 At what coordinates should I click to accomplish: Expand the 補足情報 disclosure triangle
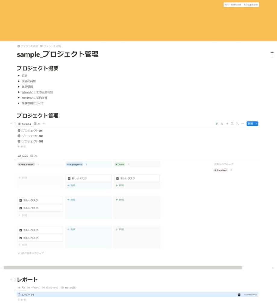pos(19,87)
